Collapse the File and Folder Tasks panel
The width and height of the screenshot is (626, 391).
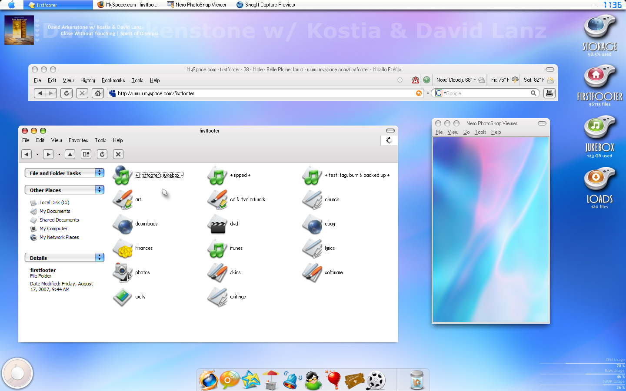pyautogui.click(x=100, y=173)
